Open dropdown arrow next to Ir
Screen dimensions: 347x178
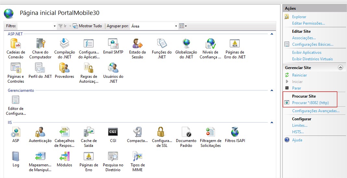(x=70, y=26)
